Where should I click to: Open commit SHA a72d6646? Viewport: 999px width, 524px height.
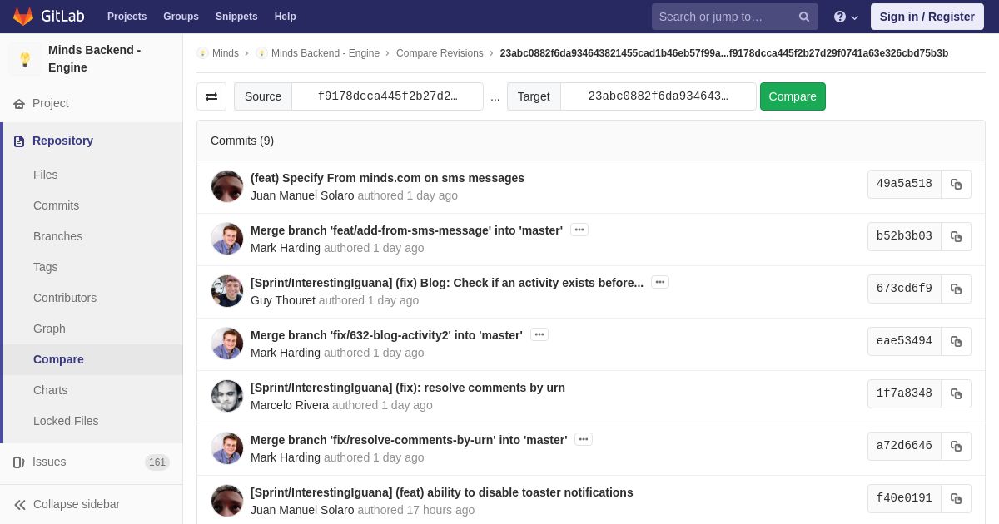click(904, 446)
